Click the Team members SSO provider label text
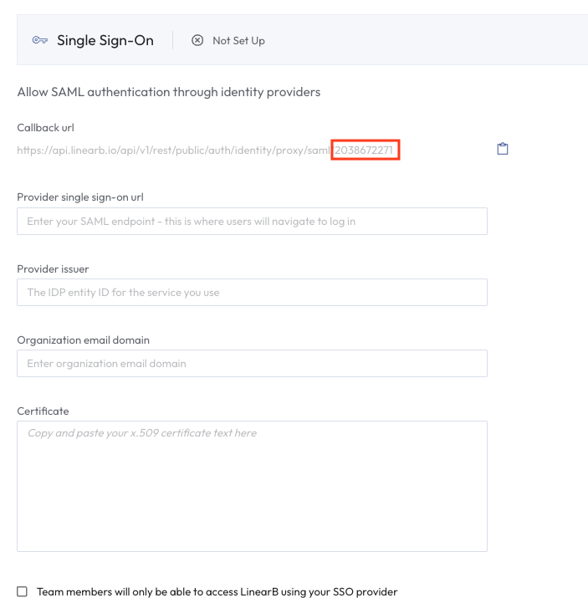 pyautogui.click(x=217, y=592)
